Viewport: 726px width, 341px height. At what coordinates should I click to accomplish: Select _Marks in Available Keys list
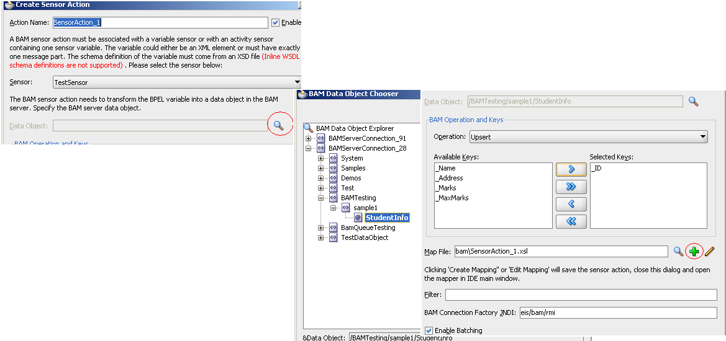click(446, 188)
